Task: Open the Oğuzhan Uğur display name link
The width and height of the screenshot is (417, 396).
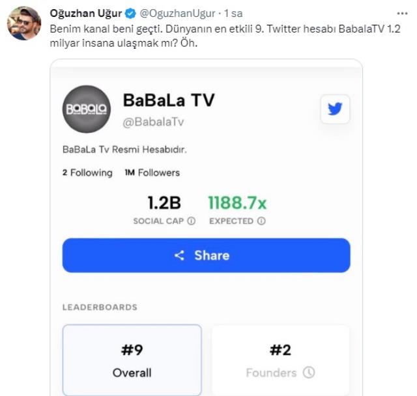Action: pos(86,14)
